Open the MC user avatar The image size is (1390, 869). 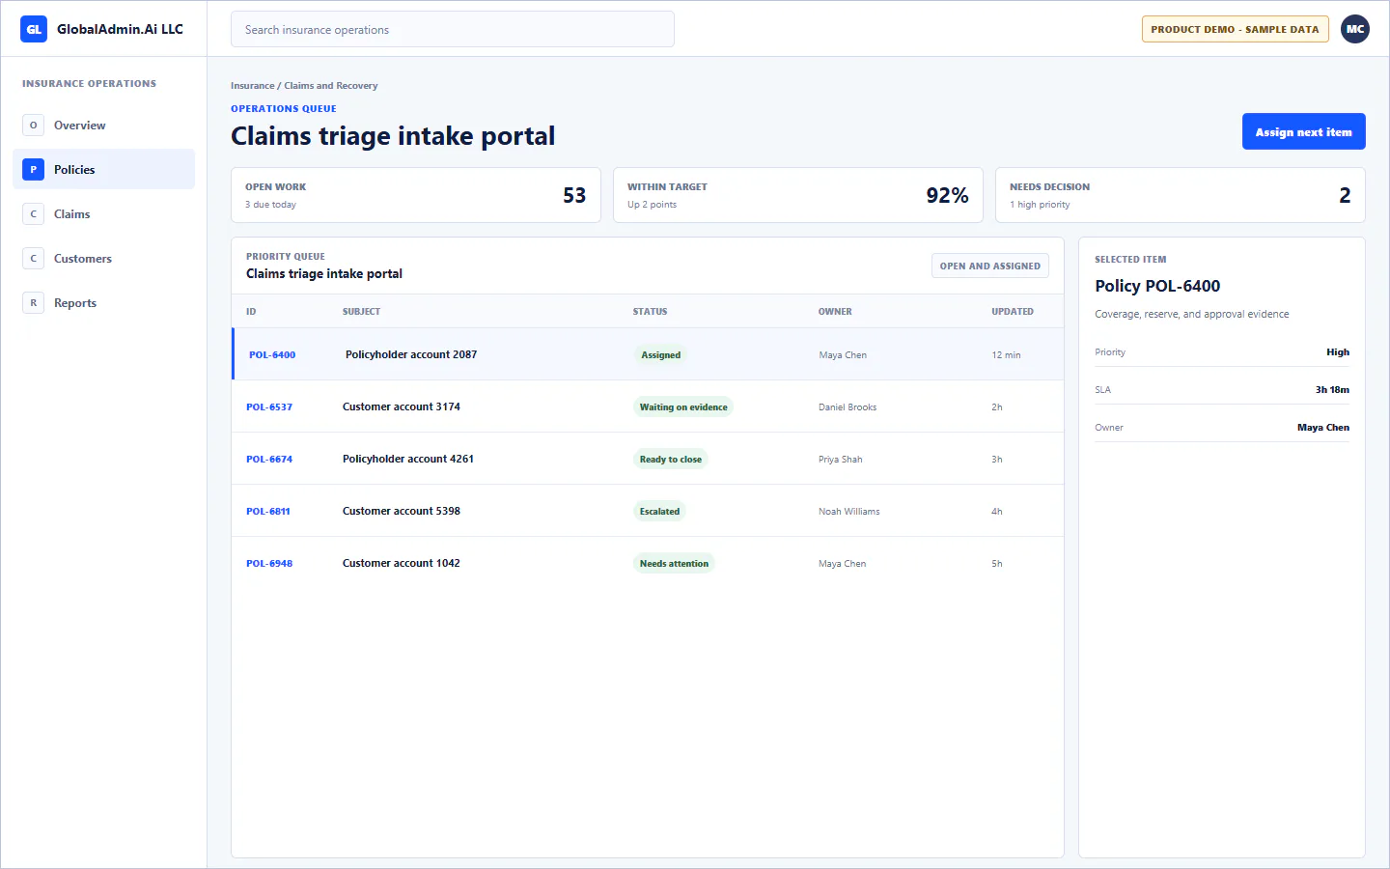tap(1355, 29)
